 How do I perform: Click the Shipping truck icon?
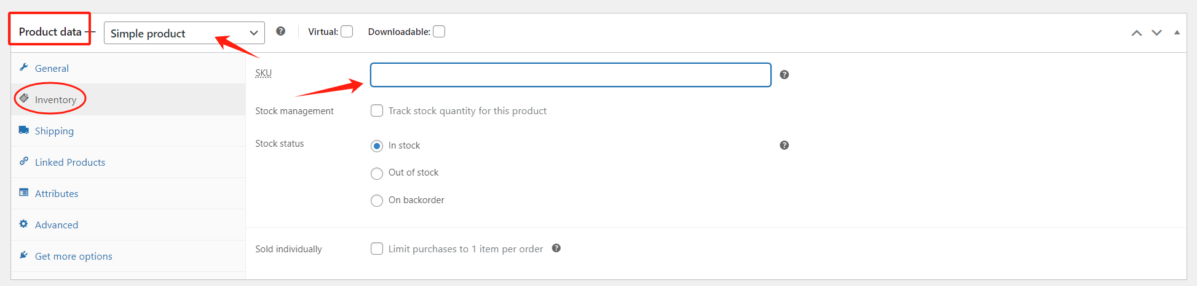(x=24, y=130)
